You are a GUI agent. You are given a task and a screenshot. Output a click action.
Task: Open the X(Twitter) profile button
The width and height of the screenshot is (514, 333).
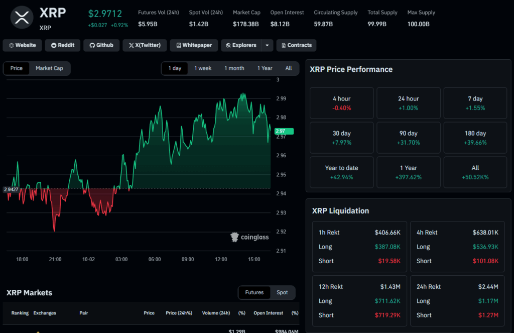click(x=145, y=45)
